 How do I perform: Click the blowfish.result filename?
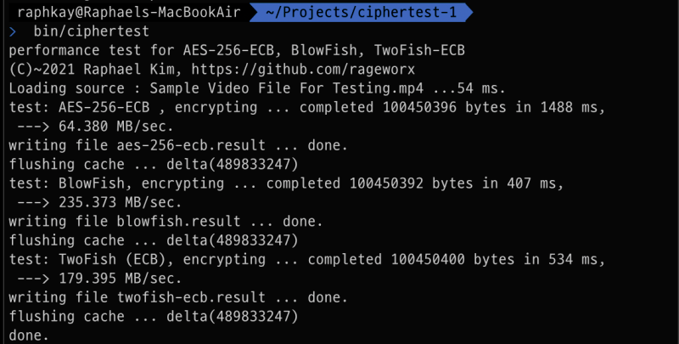coord(178,222)
